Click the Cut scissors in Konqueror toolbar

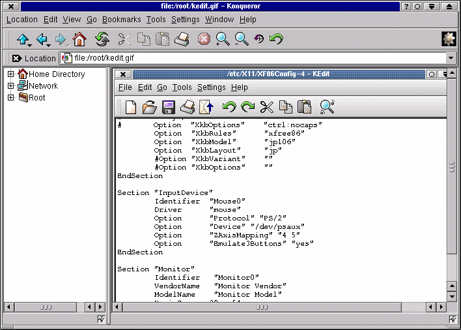124,39
